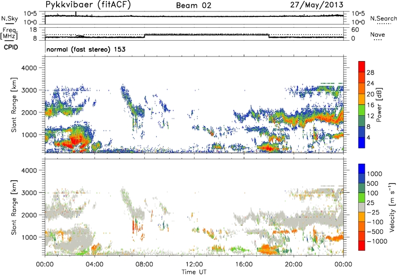Click the blue top segment of the Velocity color bar
397x275 pixels.
point(362,169)
